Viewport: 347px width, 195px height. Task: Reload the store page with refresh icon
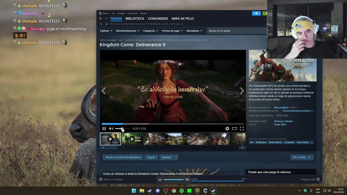click(x=101, y=24)
